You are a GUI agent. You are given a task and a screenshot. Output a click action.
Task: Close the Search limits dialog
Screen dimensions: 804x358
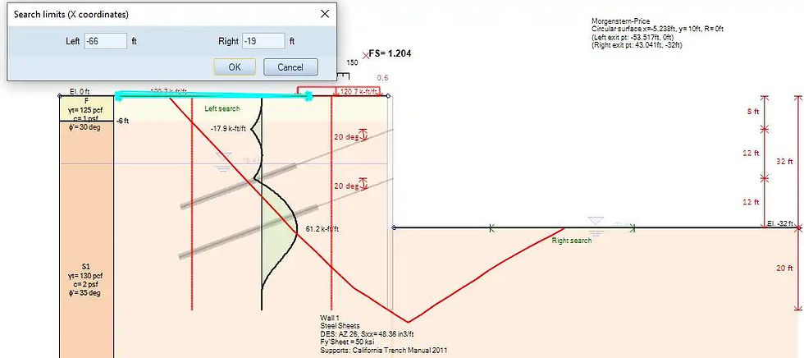(325, 14)
